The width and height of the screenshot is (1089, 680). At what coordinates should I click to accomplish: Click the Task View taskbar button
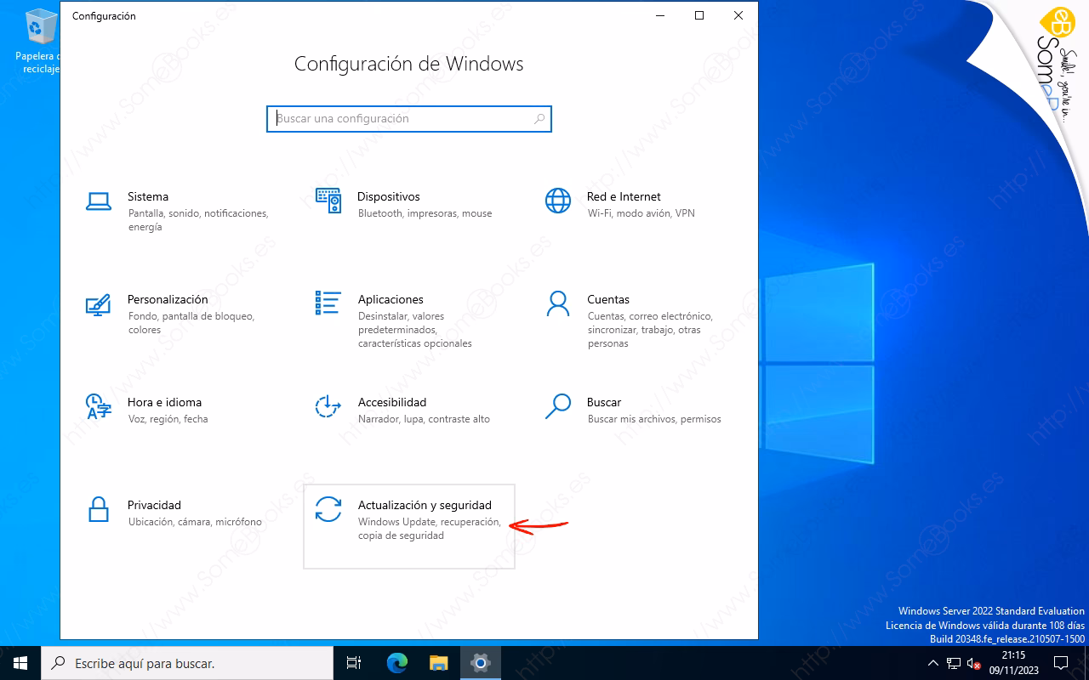tap(353, 663)
